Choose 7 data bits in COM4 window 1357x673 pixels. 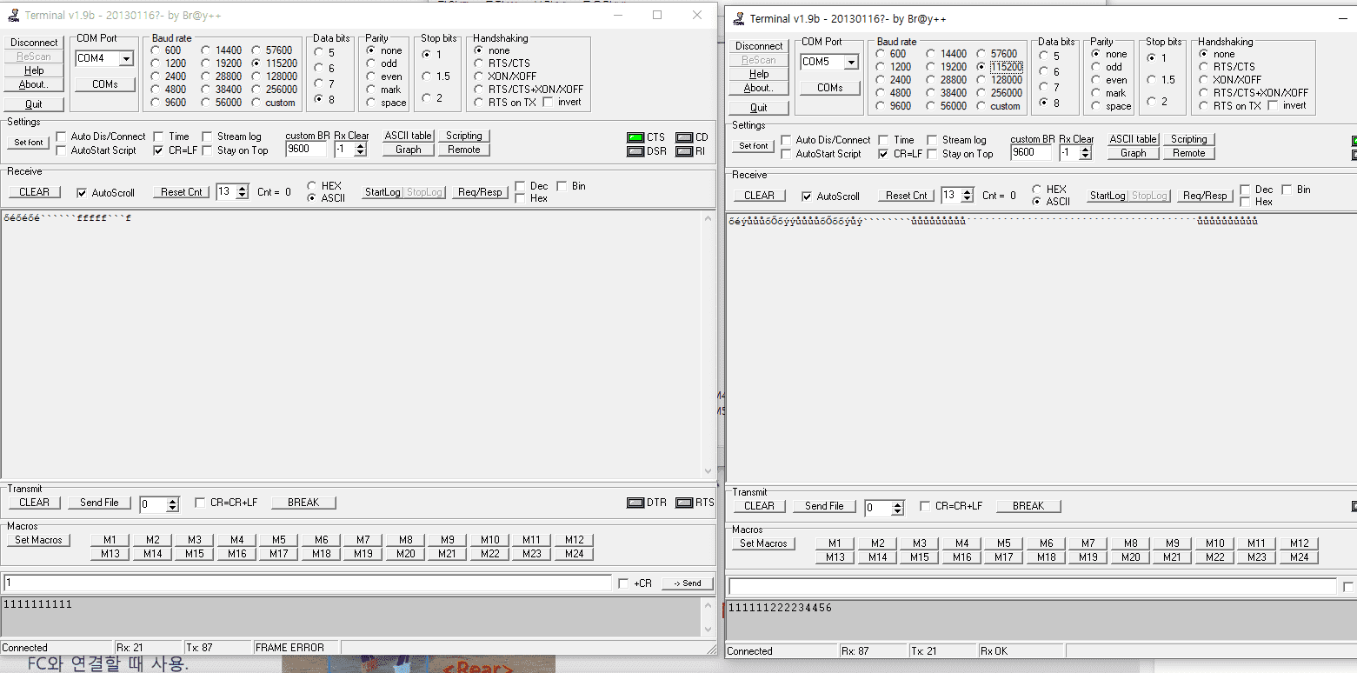319,83
